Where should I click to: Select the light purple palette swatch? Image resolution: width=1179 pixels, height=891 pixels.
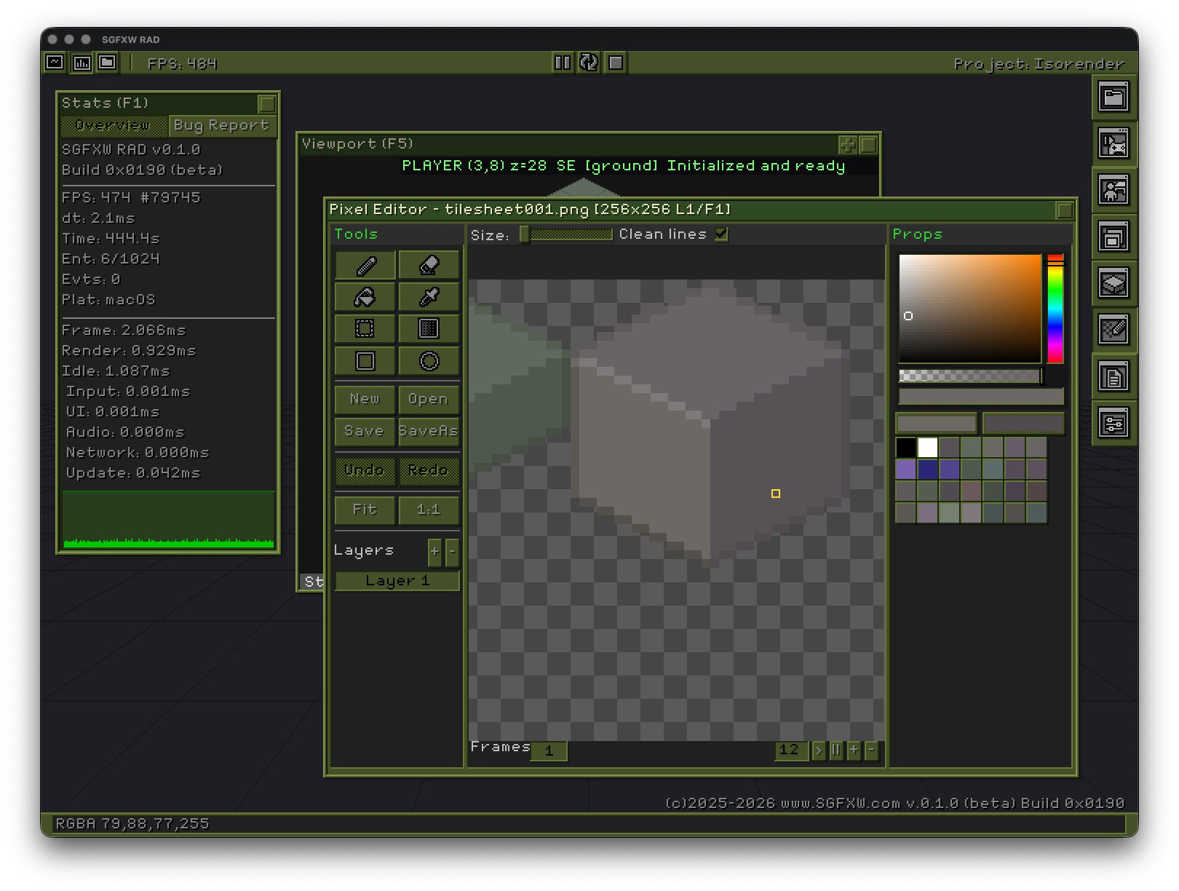click(906, 469)
